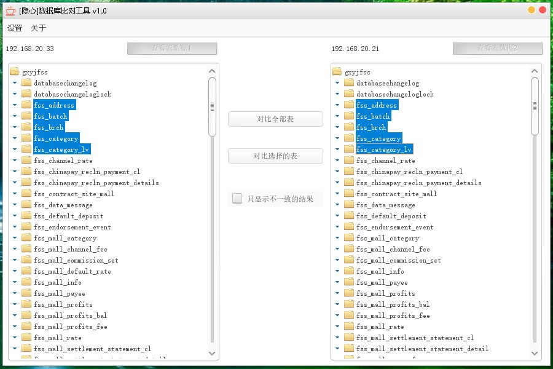Click folder icon of databasechangelog in left tree

tap(26, 83)
